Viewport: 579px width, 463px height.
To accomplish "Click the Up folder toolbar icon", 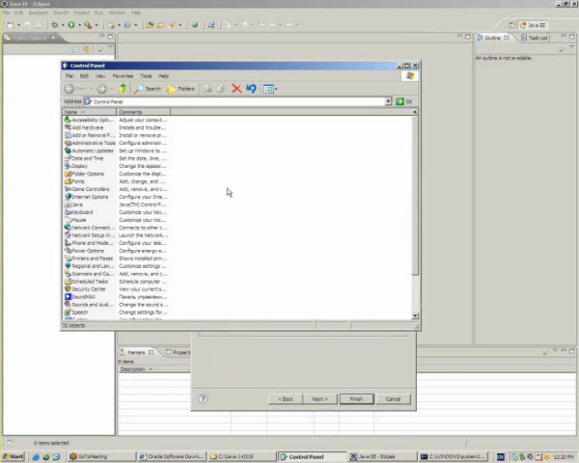I will [122, 89].
